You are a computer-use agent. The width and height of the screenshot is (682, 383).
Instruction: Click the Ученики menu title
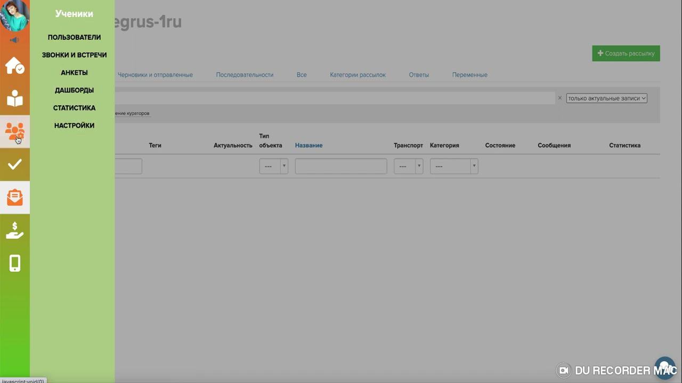click(74, 14)
